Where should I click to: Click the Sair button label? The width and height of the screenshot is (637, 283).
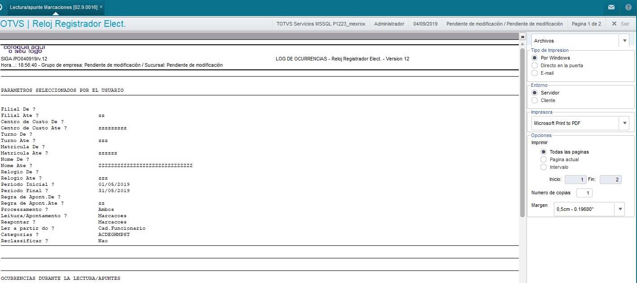625,24
